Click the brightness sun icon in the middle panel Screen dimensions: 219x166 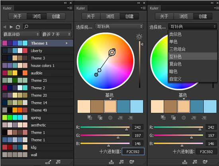point(139,37)
